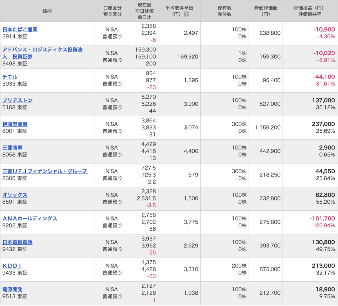This screenshot has width=338, height=306.
Task: Click the help icon beside 平均取得単価
Action: click(186, 14)
